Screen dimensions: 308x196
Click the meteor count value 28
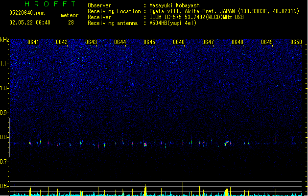coord(71,23)
